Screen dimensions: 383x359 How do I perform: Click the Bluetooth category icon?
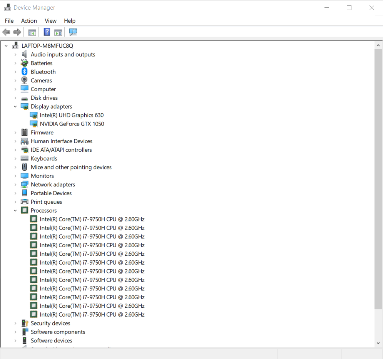[x=25, y=72]
